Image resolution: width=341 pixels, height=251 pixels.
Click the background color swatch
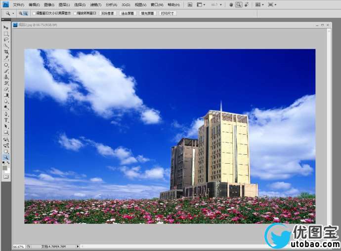pyautogui.click(x=8, y=171)
